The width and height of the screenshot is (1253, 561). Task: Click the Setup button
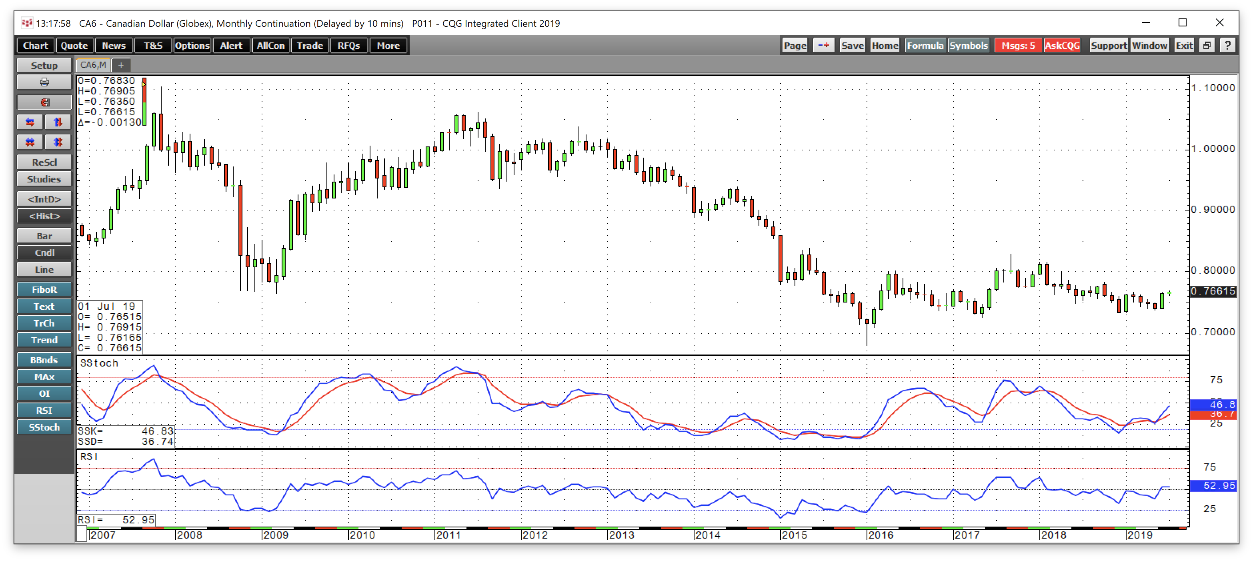click(44, 65)
